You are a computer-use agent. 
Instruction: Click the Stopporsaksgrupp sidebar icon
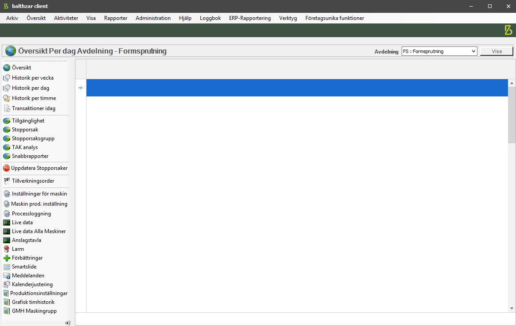point(7,138)
